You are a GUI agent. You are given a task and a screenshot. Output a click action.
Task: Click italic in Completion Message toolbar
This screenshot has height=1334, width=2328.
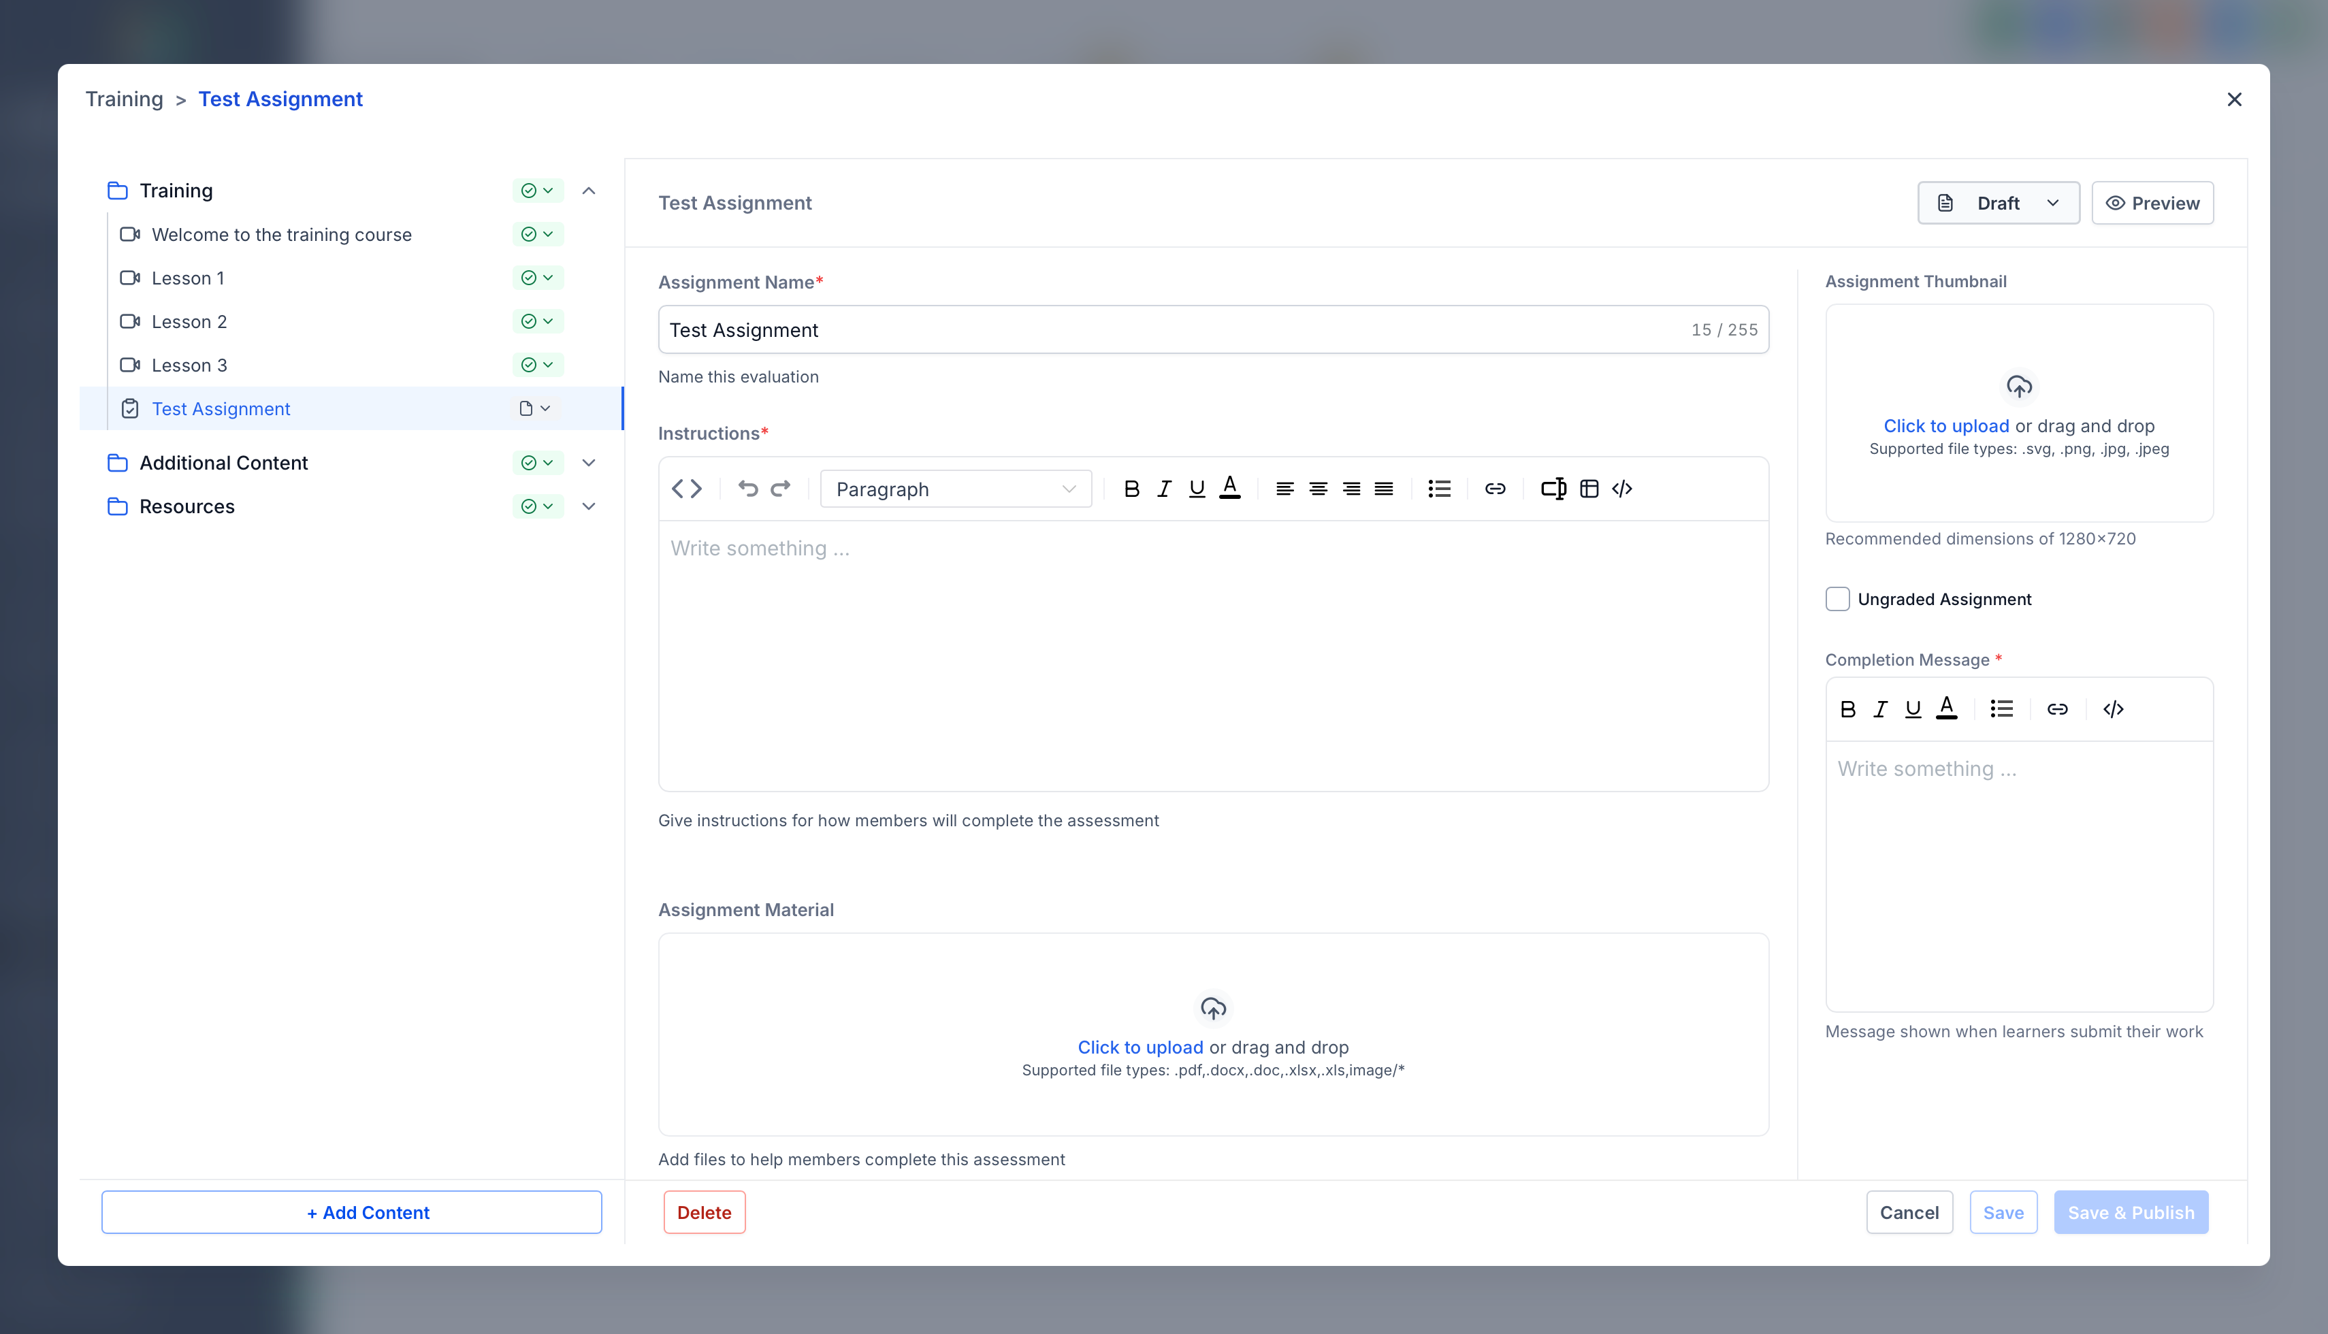tap(1880, 709)
